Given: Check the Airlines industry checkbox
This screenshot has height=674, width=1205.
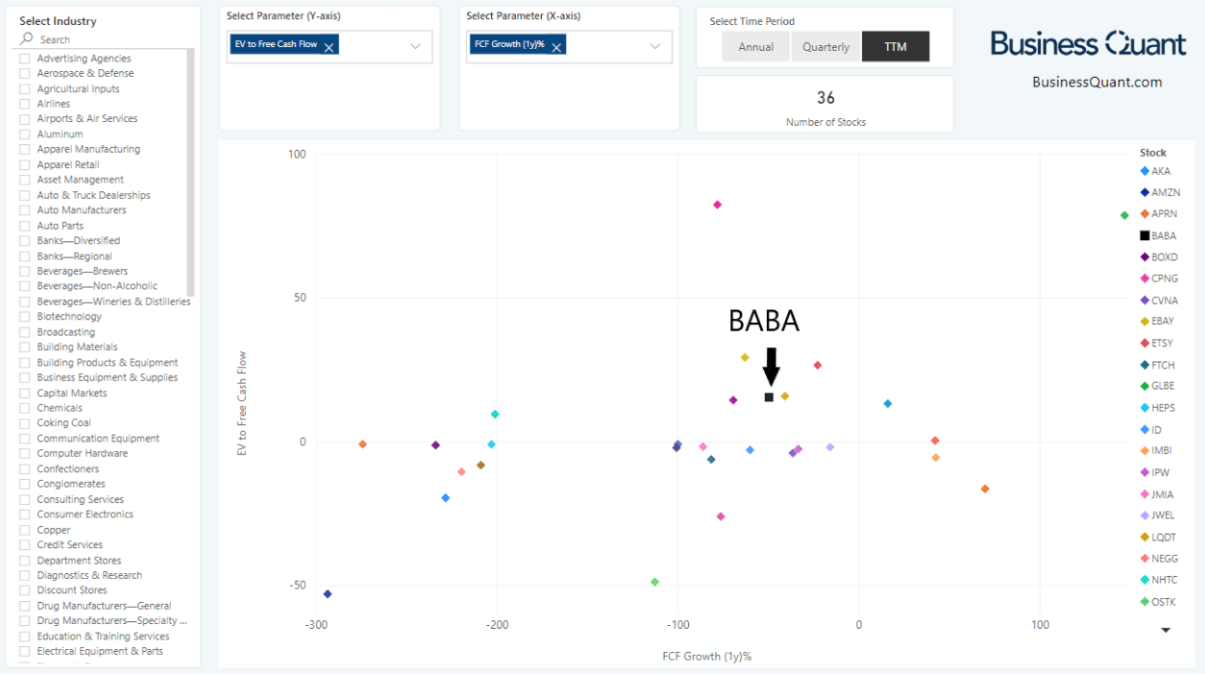Looking at the screenshot, I should [25, 104].
